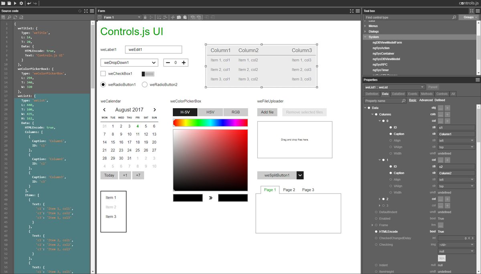Open the weList1 :: weList object dropdown
This screenshot has height=274, width=481.
(x=394, y=87)
